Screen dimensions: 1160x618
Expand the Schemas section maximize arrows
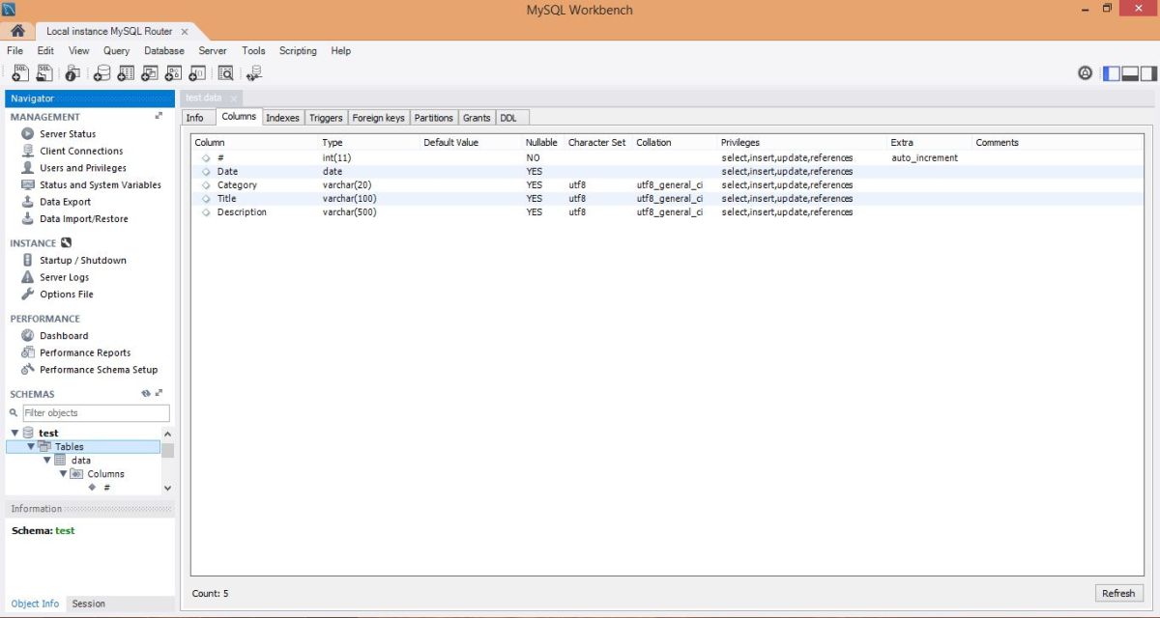coord(159,394)
